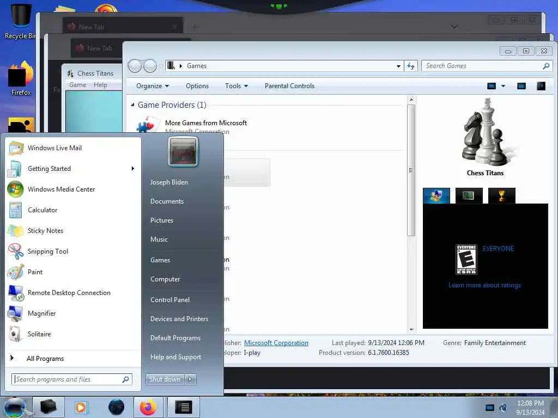Click Joseph Biden user folder link
Image resolution: width=558 pixels, height=418 pixels.
169,182
